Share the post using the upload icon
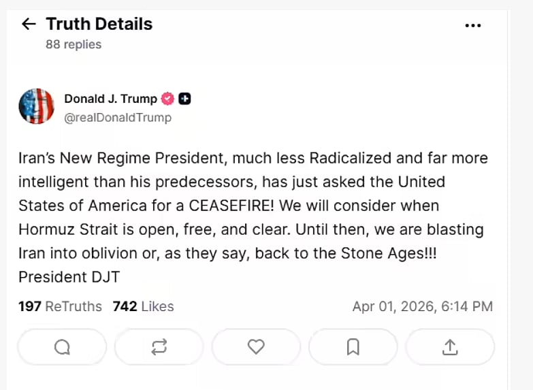Image resolution: width=533 pixels, height=390 pixels. pyautogui.click(x=450, y=347)
